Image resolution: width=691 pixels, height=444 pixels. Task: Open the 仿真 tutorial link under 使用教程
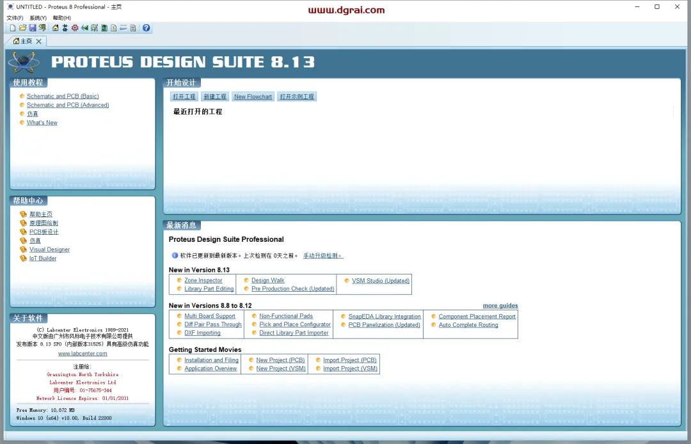coord(32,114)
